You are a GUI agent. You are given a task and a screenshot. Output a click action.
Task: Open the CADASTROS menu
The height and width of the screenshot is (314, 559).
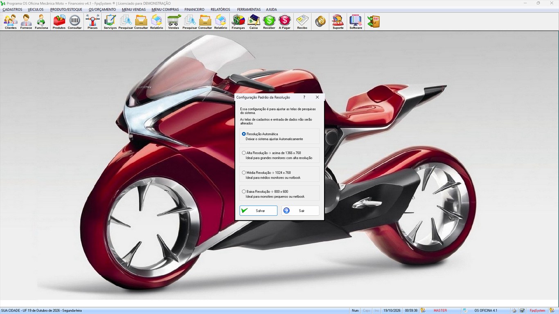pos(12,9)
